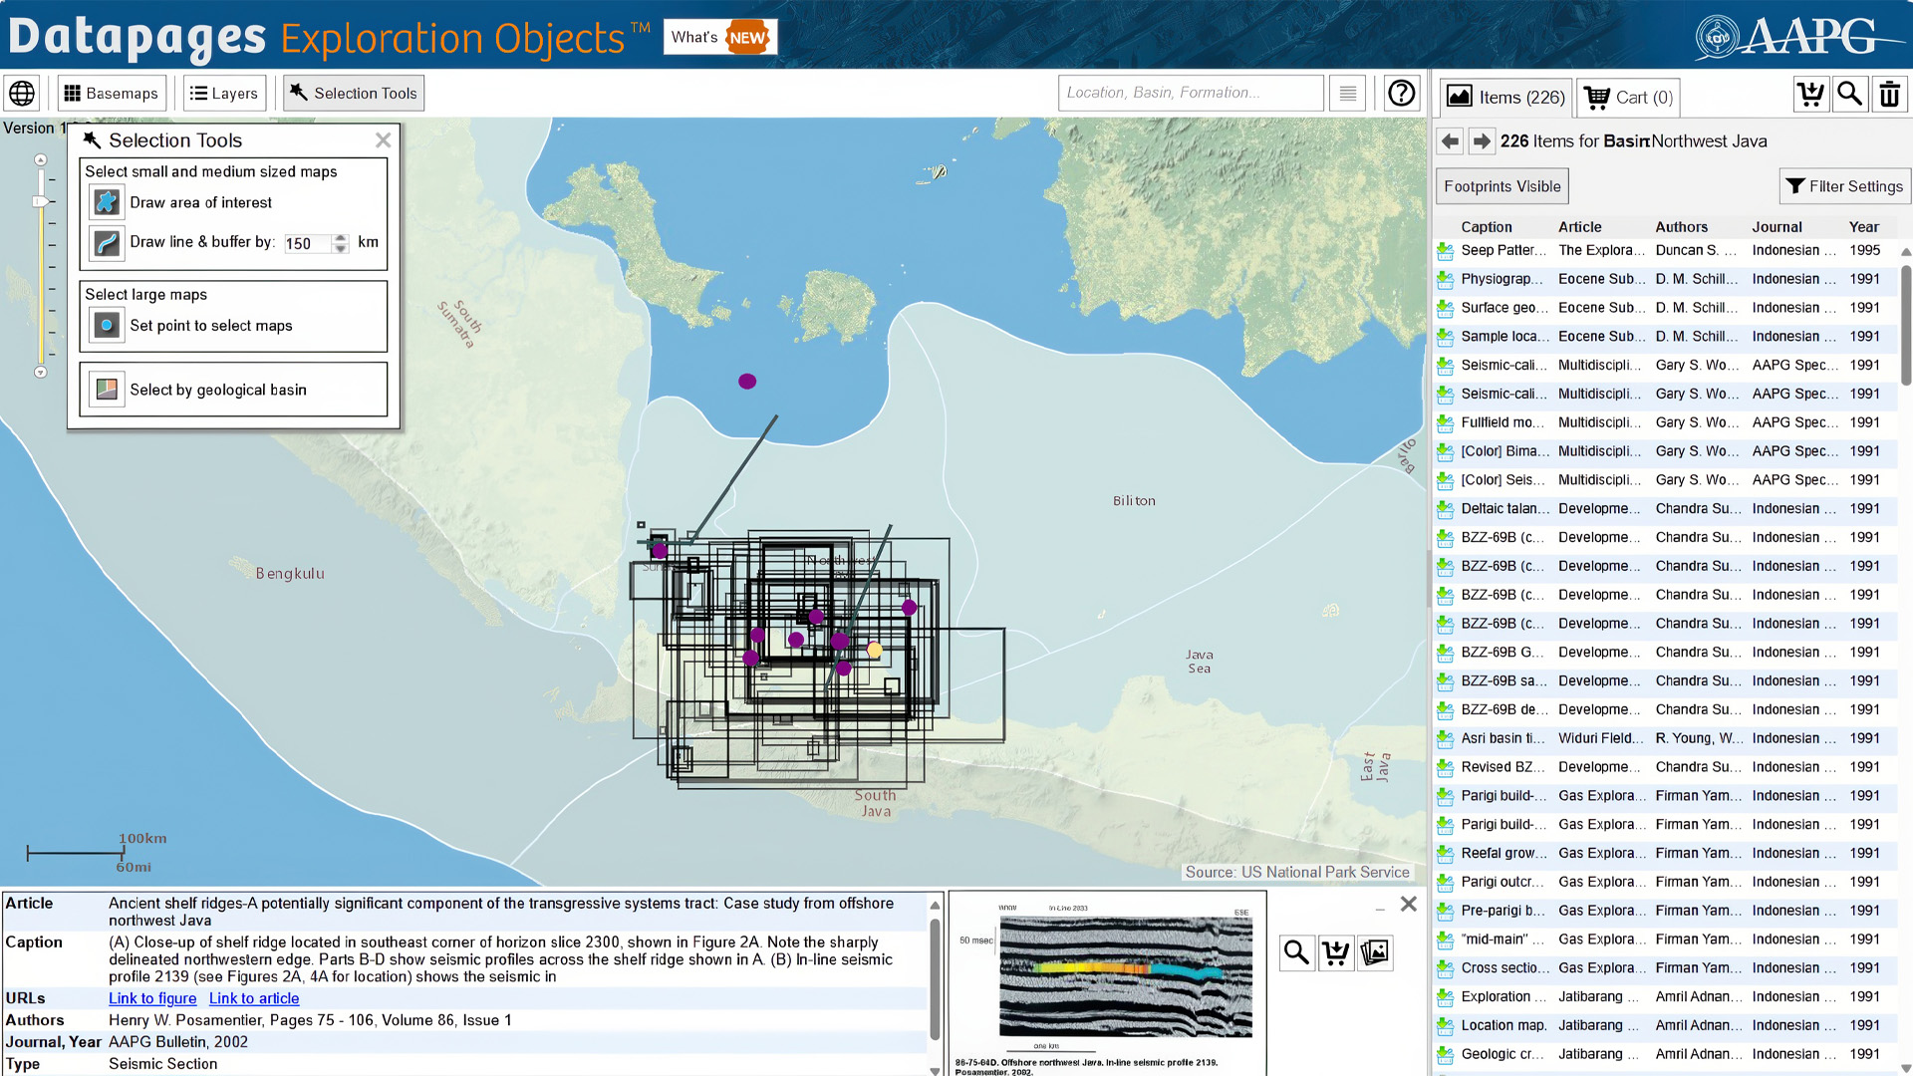Click the map zoom slider handle
Image resolution: width=1913 pixels, height=1076 pixels.
coord(41,201)
